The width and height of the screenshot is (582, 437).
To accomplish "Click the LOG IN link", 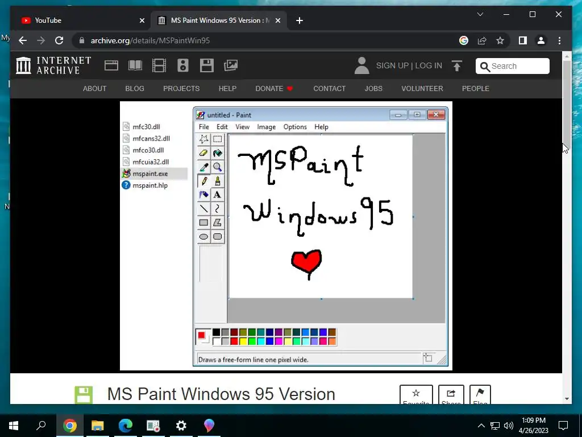I will [x=429, y=66].
